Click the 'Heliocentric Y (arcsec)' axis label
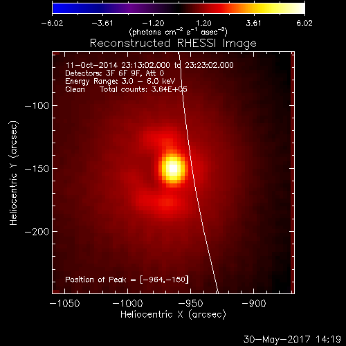The height and width of the screenshot is (346, 346). pos(14,173)
